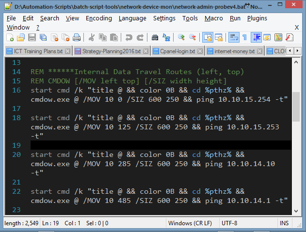Screen dimensions: 306x232
Task: Click the editor scrollbar up arrow
Action: coord(296,62)
